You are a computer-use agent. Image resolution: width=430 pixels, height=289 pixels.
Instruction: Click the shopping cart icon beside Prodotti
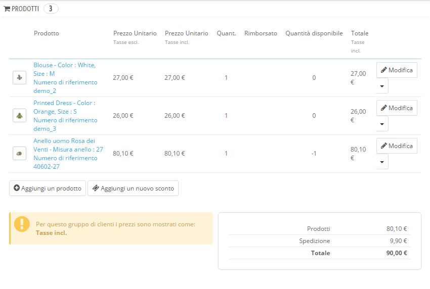tap(7, 9)
